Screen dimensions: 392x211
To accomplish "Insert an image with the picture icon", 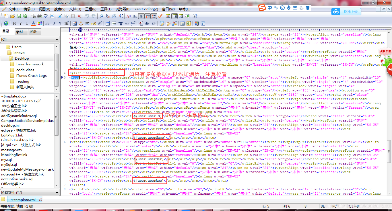I will (74, 24).
